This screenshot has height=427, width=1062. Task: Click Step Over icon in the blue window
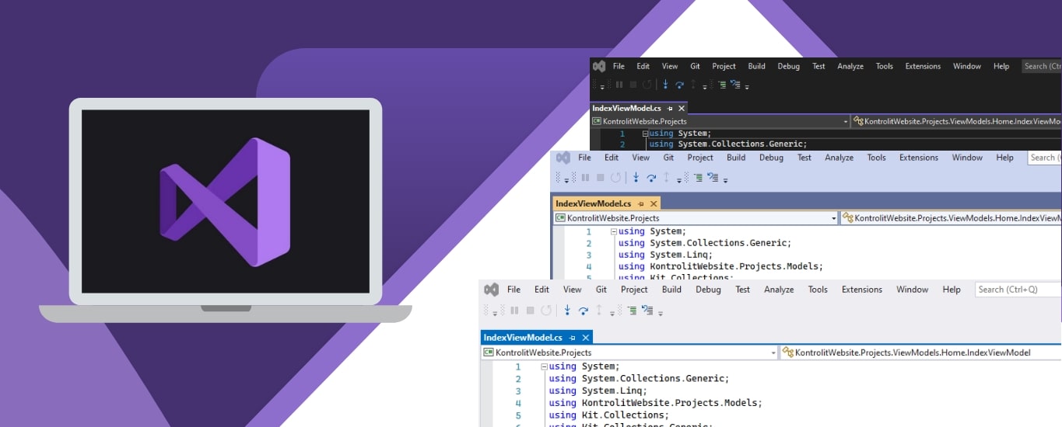[651, 178]
